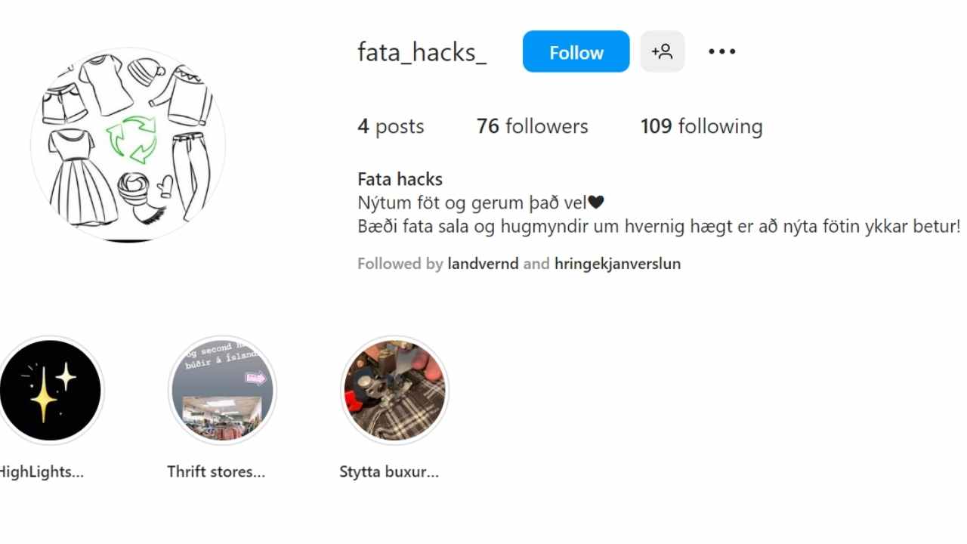Click the Follow button
Image resolution: width=967 pixels, height=544 pixels.
pyautogui.click(x=576, y=51)
